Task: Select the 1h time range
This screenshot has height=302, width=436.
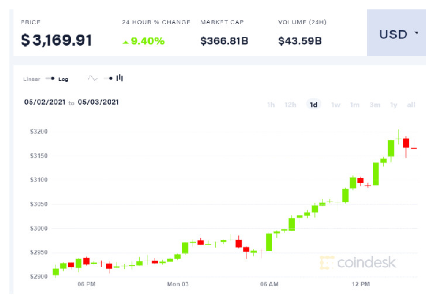Action: pos(271,105)
